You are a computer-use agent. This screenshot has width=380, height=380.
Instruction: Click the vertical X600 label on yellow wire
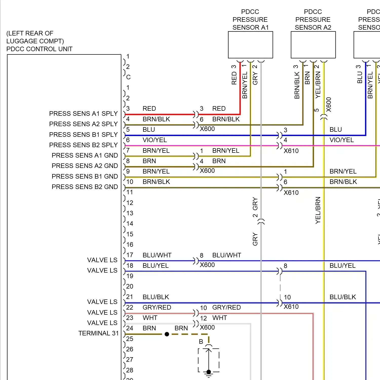click(x=329, y=104)
